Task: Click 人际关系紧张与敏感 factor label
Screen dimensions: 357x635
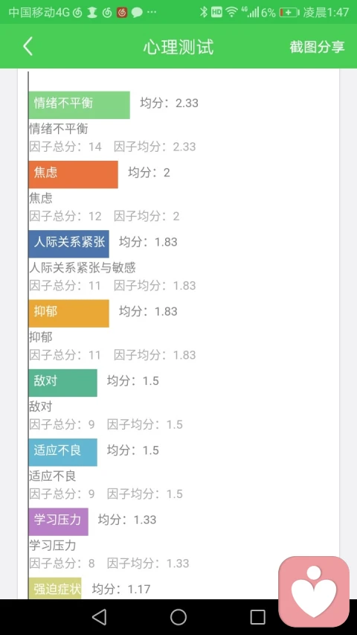Action: tap(82, 267)
